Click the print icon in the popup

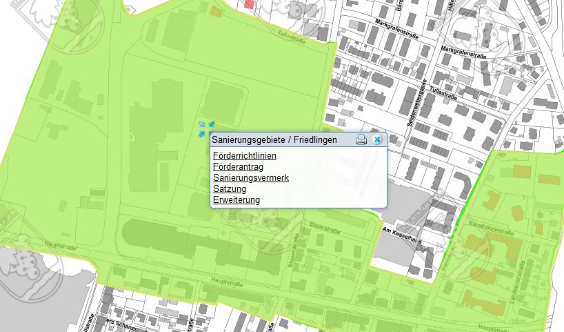point(361,140)
